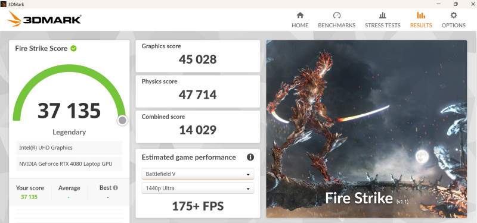Expand the Battlefield V game dropdown
477x223 pixels.
198,174
